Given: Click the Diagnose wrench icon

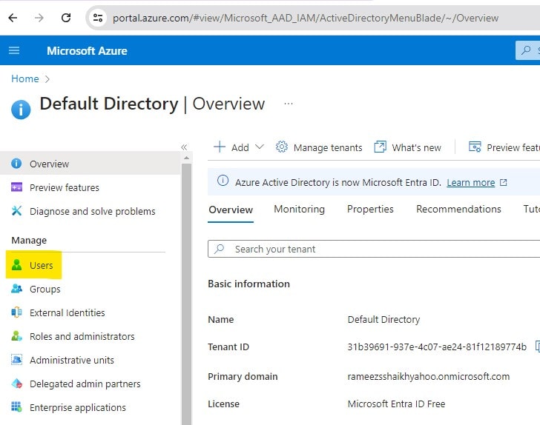Looking at the screenshot, I should click(16, 210).
